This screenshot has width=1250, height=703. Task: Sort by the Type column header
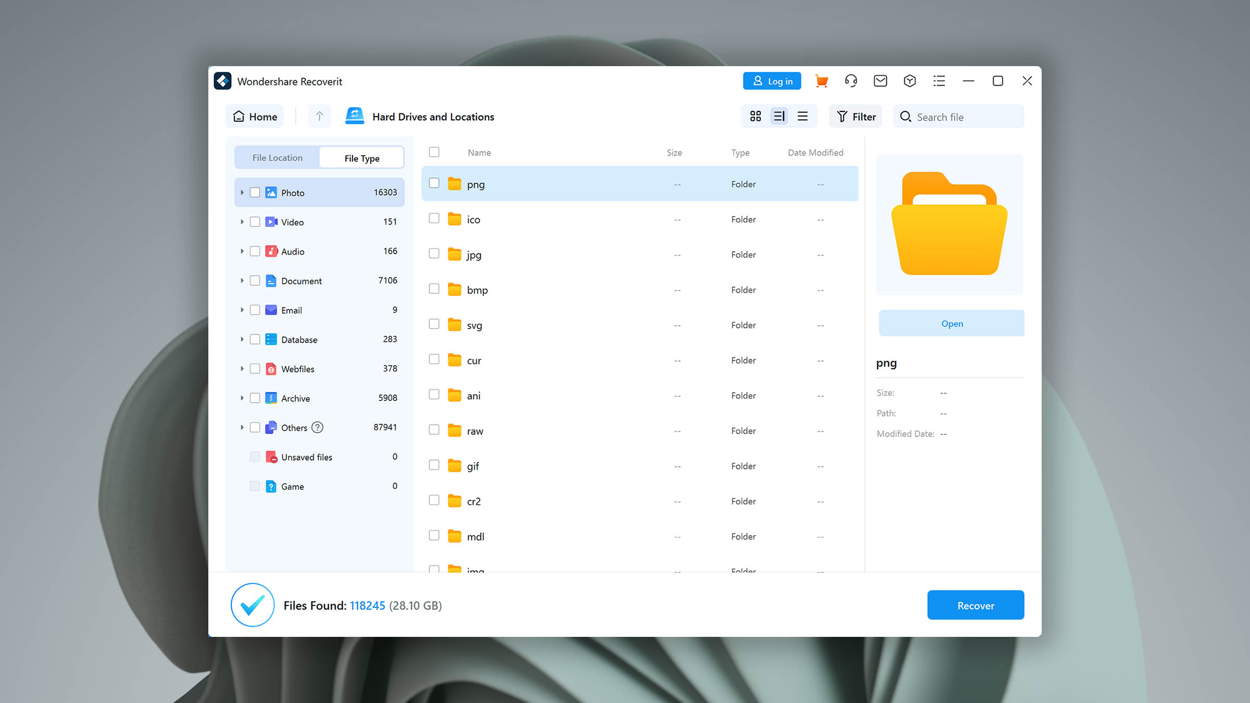740,153
